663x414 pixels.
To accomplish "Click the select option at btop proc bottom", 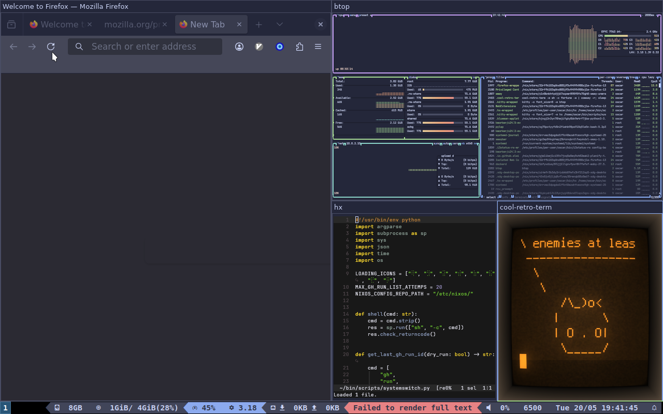I will pyautogui.click(x=492, y=197).
